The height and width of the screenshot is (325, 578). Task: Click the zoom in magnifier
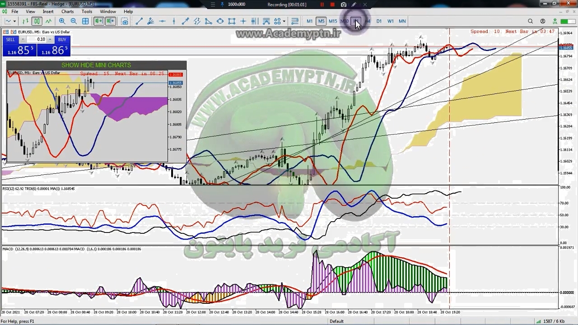click(x=62, y=21)
